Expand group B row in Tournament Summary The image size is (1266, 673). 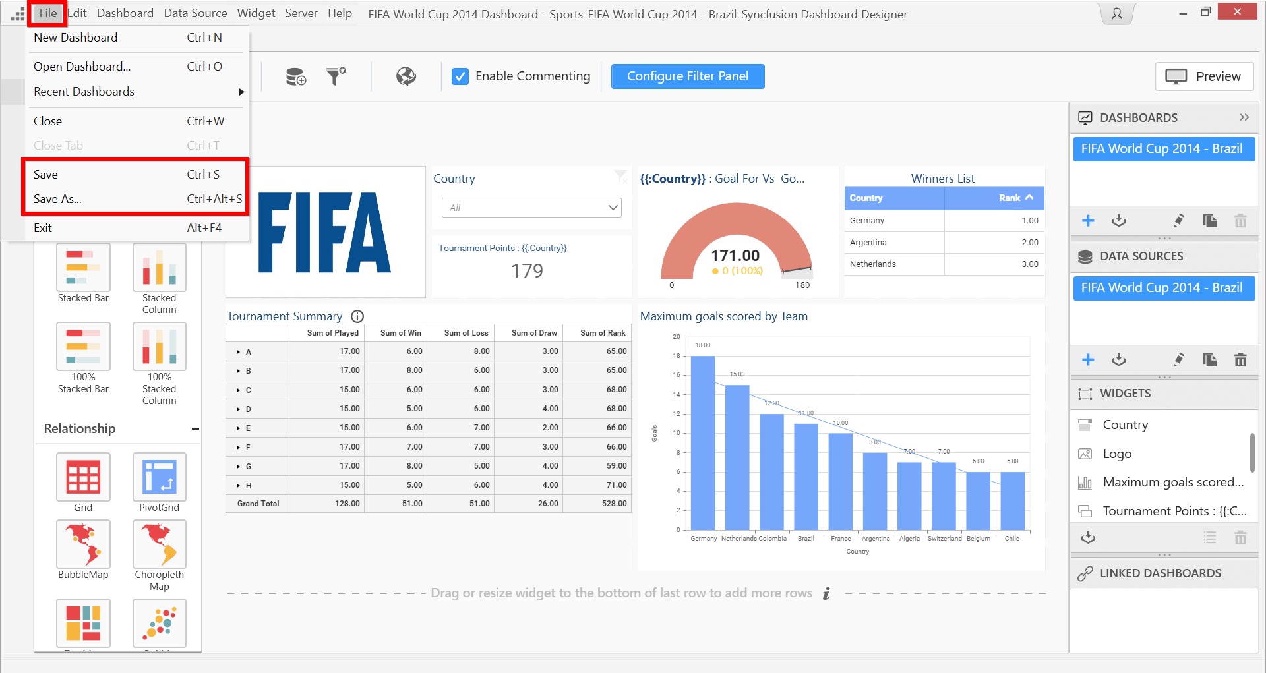click(238, 371)
